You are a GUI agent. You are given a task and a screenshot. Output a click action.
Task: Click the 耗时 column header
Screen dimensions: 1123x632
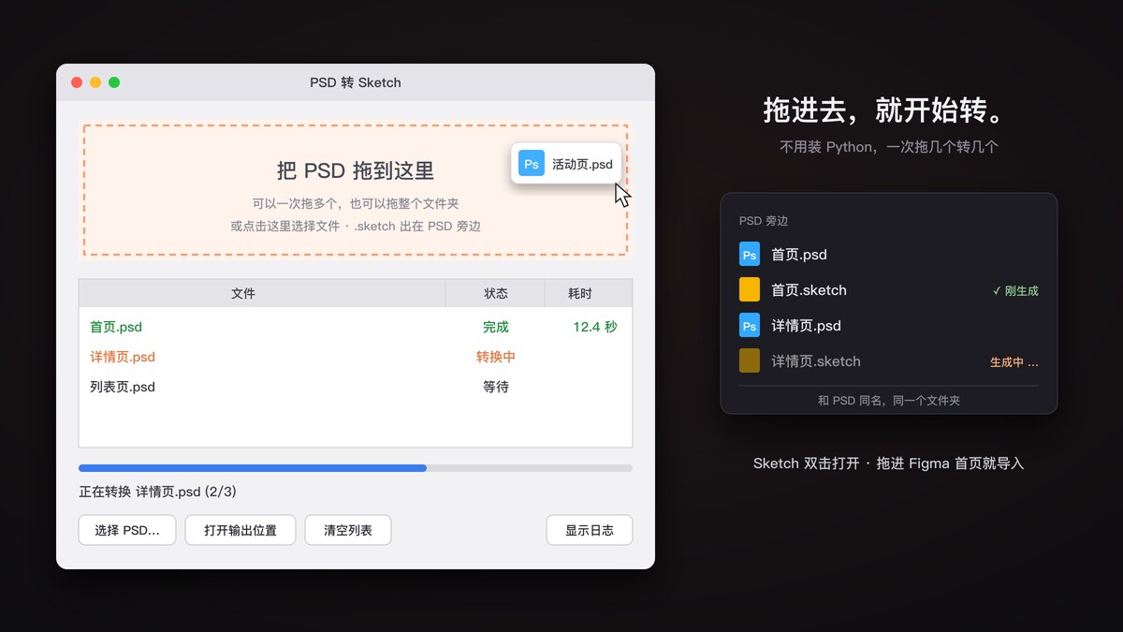tap(589, 293)
